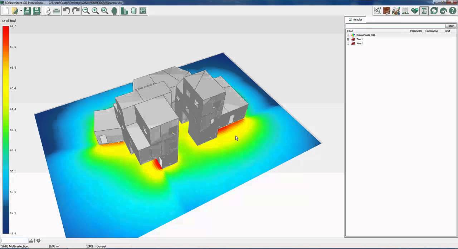Click the green bar-chart buildings icon
This screenshot has width=458, height=249.
pos(124,11)
